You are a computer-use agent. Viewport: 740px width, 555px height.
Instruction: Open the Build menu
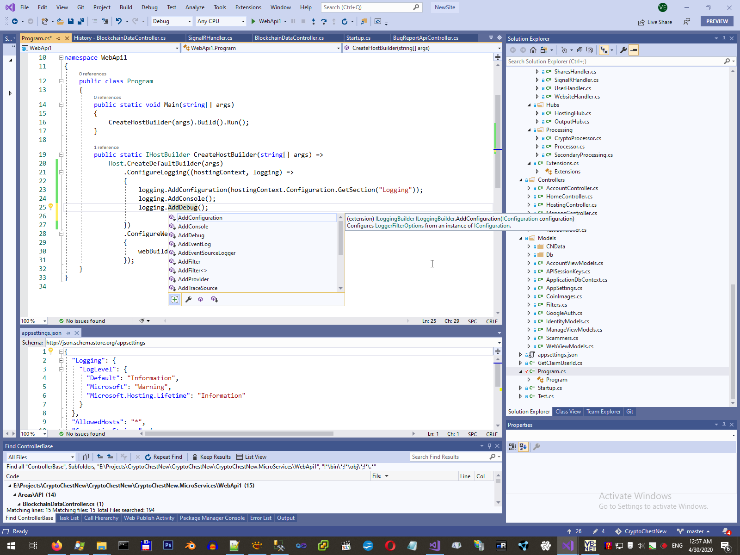coord(126,7)
